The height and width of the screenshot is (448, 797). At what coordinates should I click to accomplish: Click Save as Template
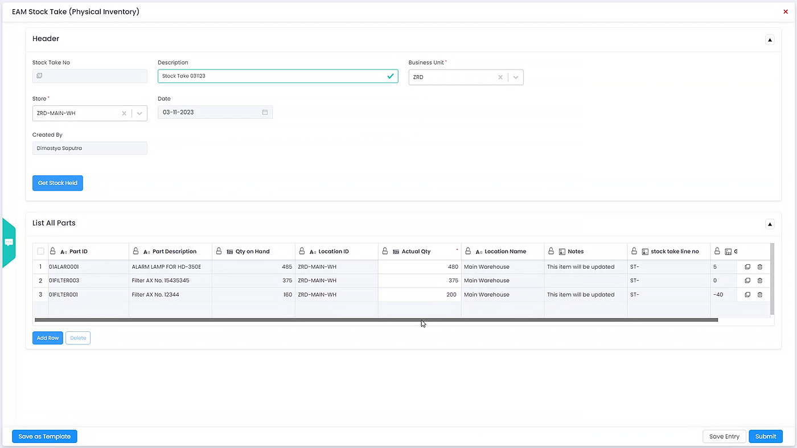coord(44,437)
